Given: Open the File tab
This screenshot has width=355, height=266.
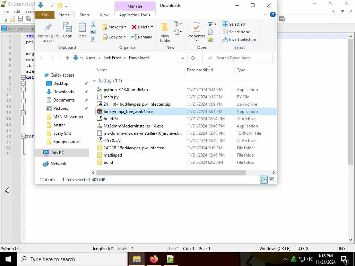Looking at the screenshot, I should 45,15.
